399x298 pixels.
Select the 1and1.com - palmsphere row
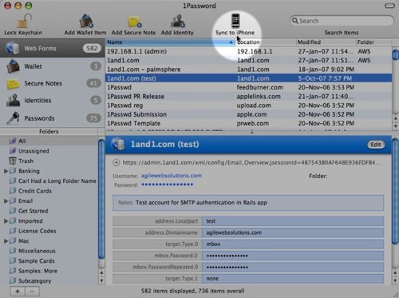248,70
